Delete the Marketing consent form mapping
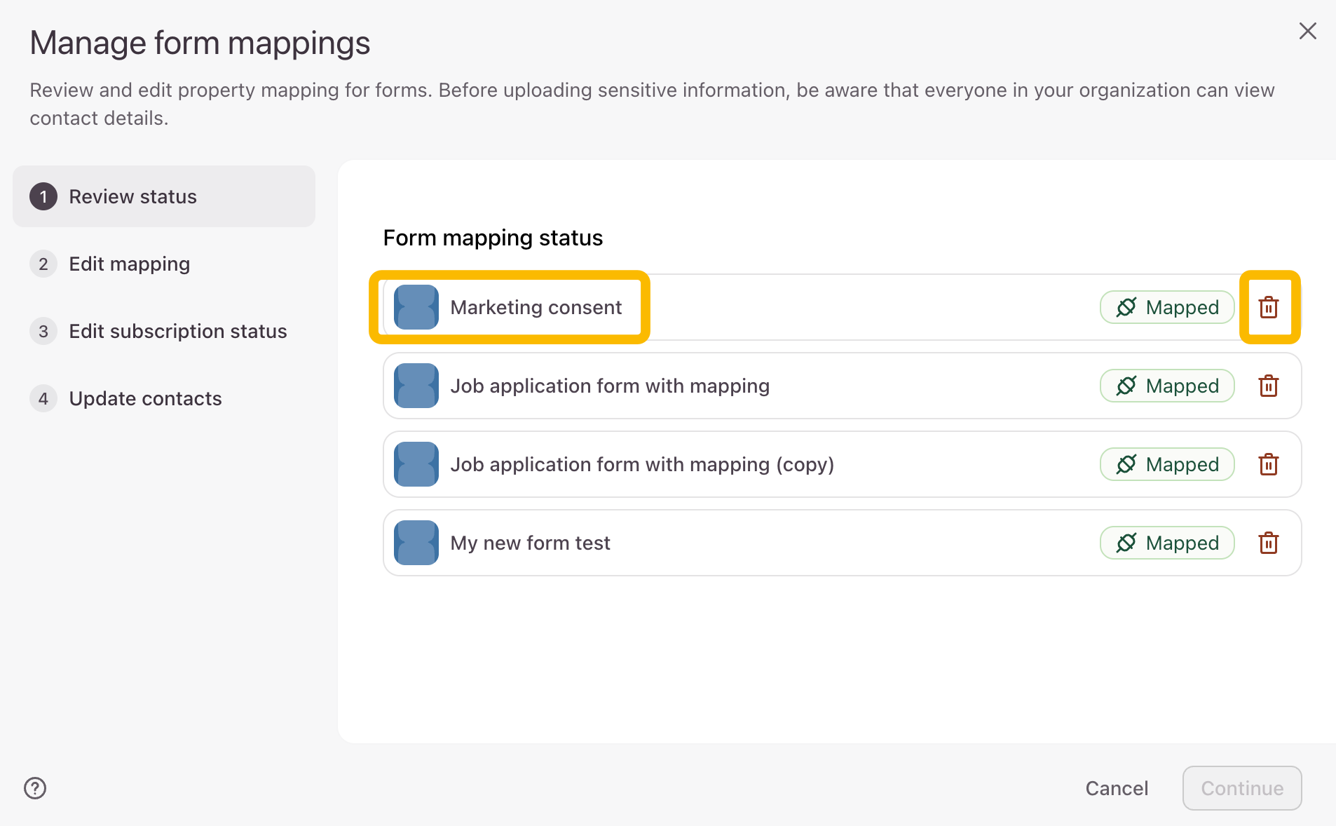The image size is (1336, 826). 1268,308
